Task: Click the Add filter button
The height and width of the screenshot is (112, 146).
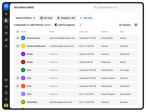Action: pyautogui.click(x=86, y=18)
